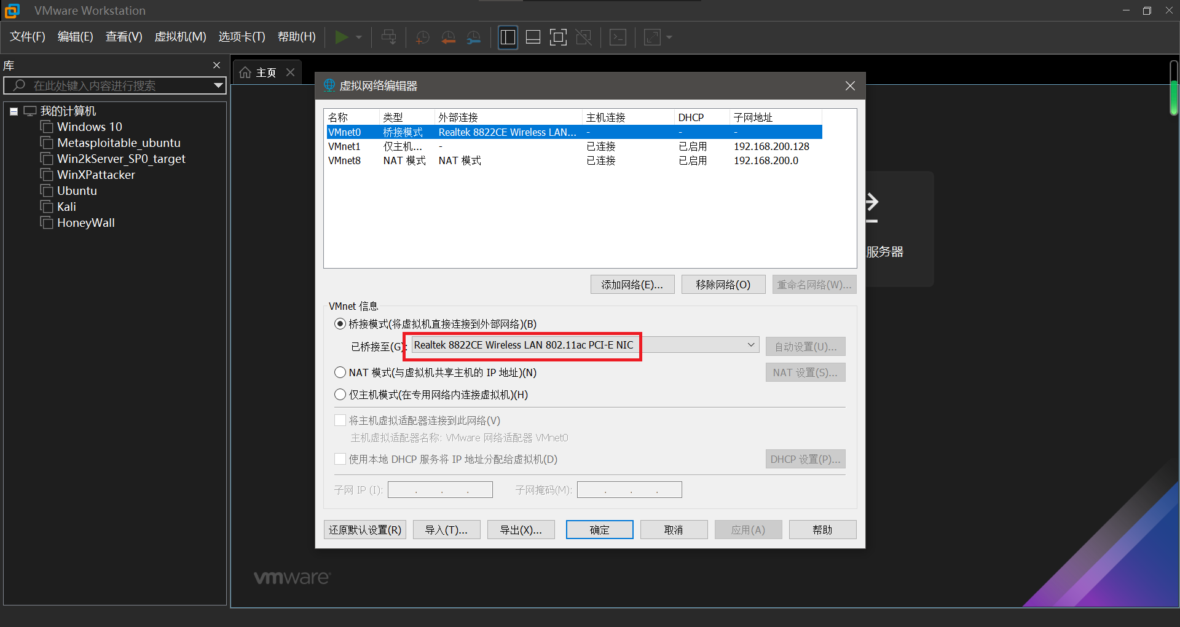
Task: Toggle the thumbnail bar icon
Action: pos(533,37)
